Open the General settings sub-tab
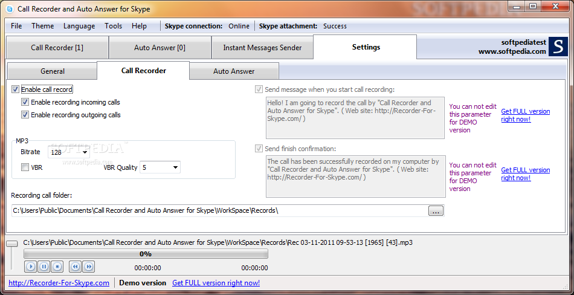Screen dimensions: 574x295 point(53,71)
